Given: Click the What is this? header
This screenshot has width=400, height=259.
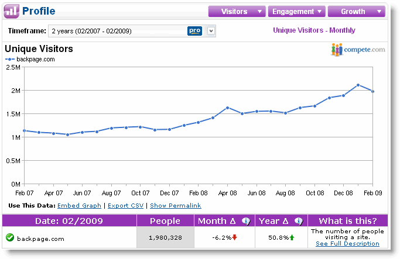Looking at the screenshot, I should pyautogui.click(x=348, y=221).
